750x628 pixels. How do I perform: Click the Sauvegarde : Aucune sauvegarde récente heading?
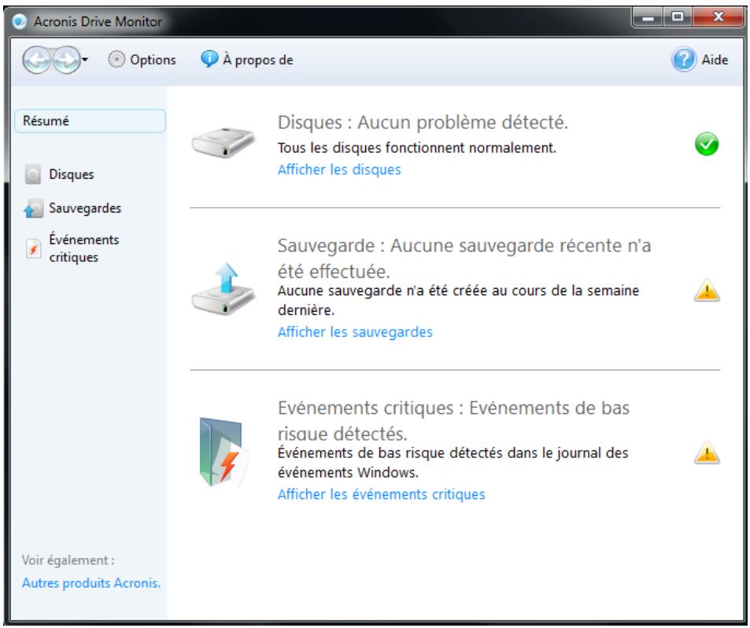pos(464,258)
